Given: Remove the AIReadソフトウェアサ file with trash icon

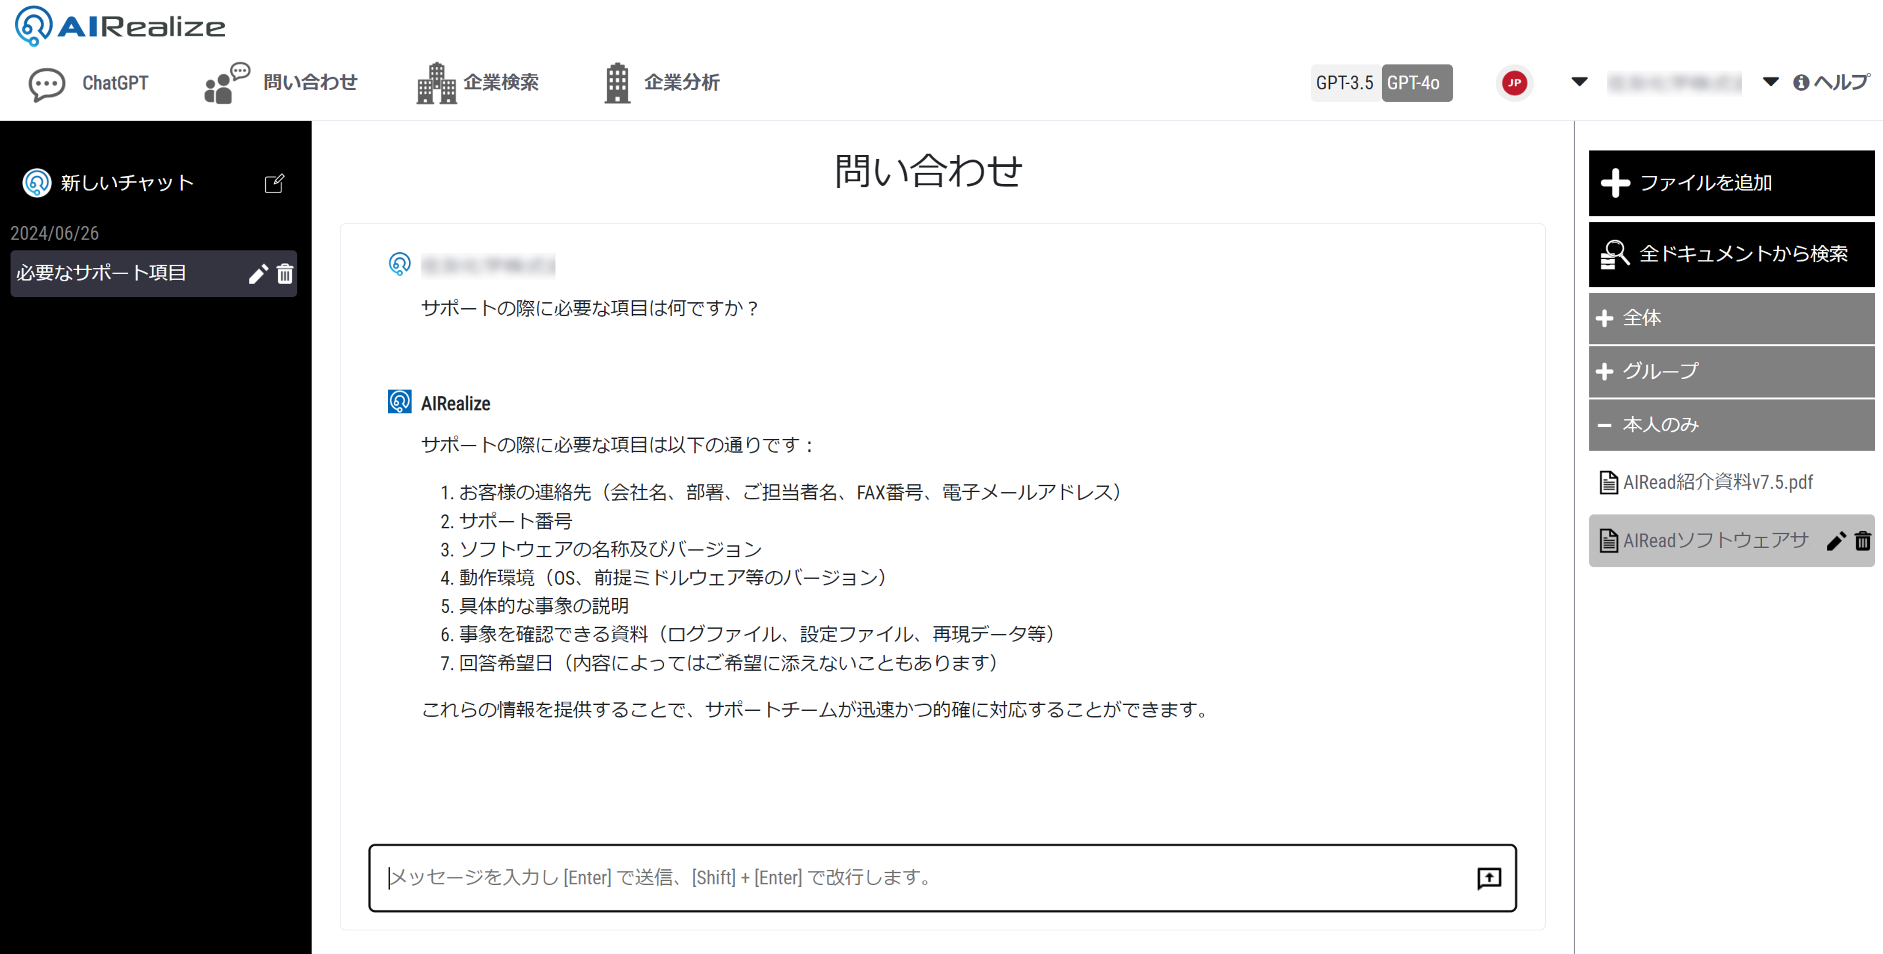Looking at the screenshot, I should [1863, 541].
